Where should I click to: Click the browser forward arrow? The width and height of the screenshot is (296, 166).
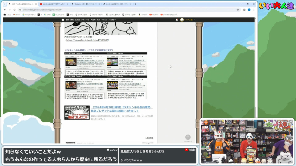(10, 10)
